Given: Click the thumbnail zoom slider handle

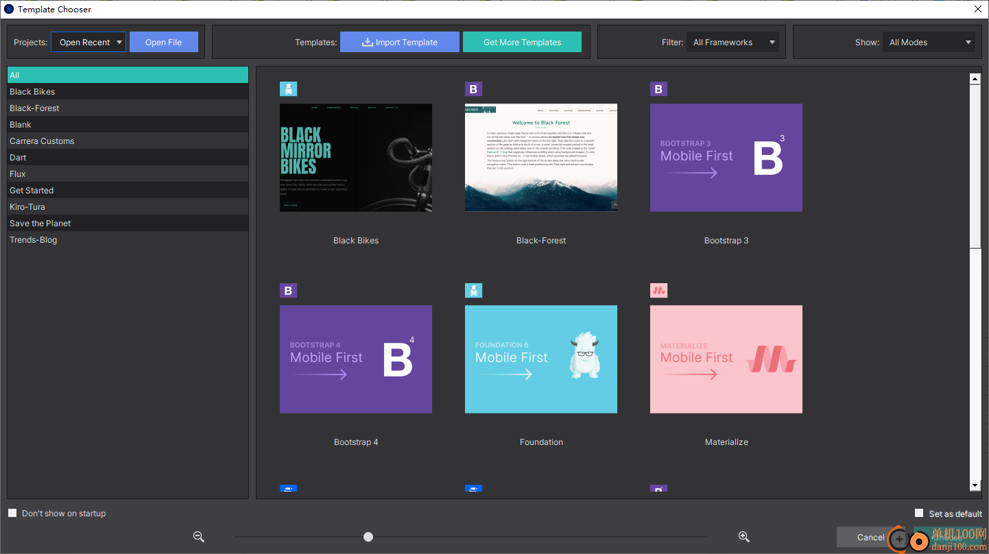Looking at the screenshot, I should (x=368, y=537).
